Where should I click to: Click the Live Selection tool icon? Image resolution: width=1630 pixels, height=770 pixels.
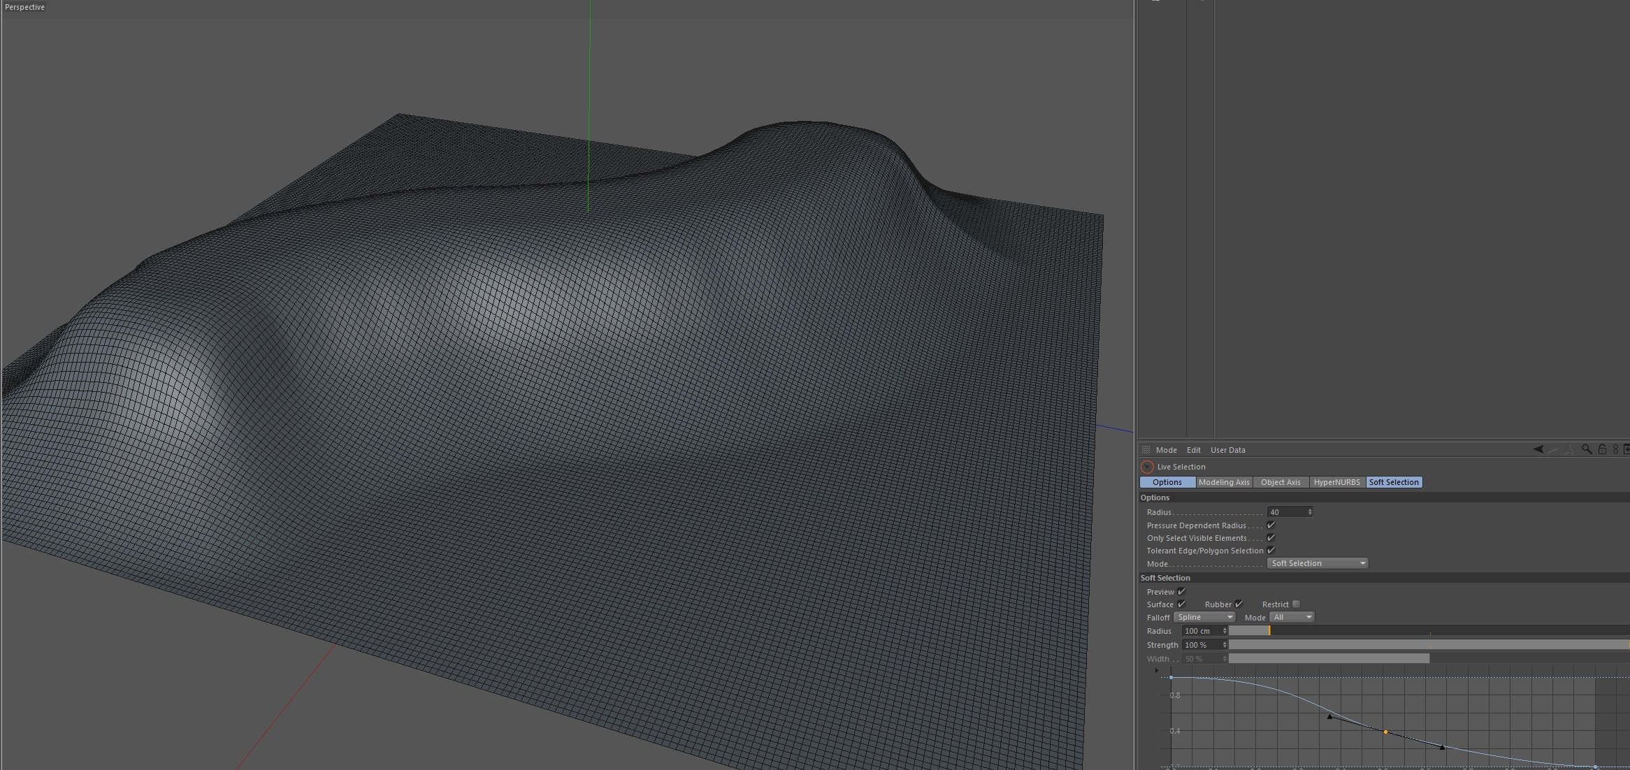pyautogui.click(x=1147, y=467)
